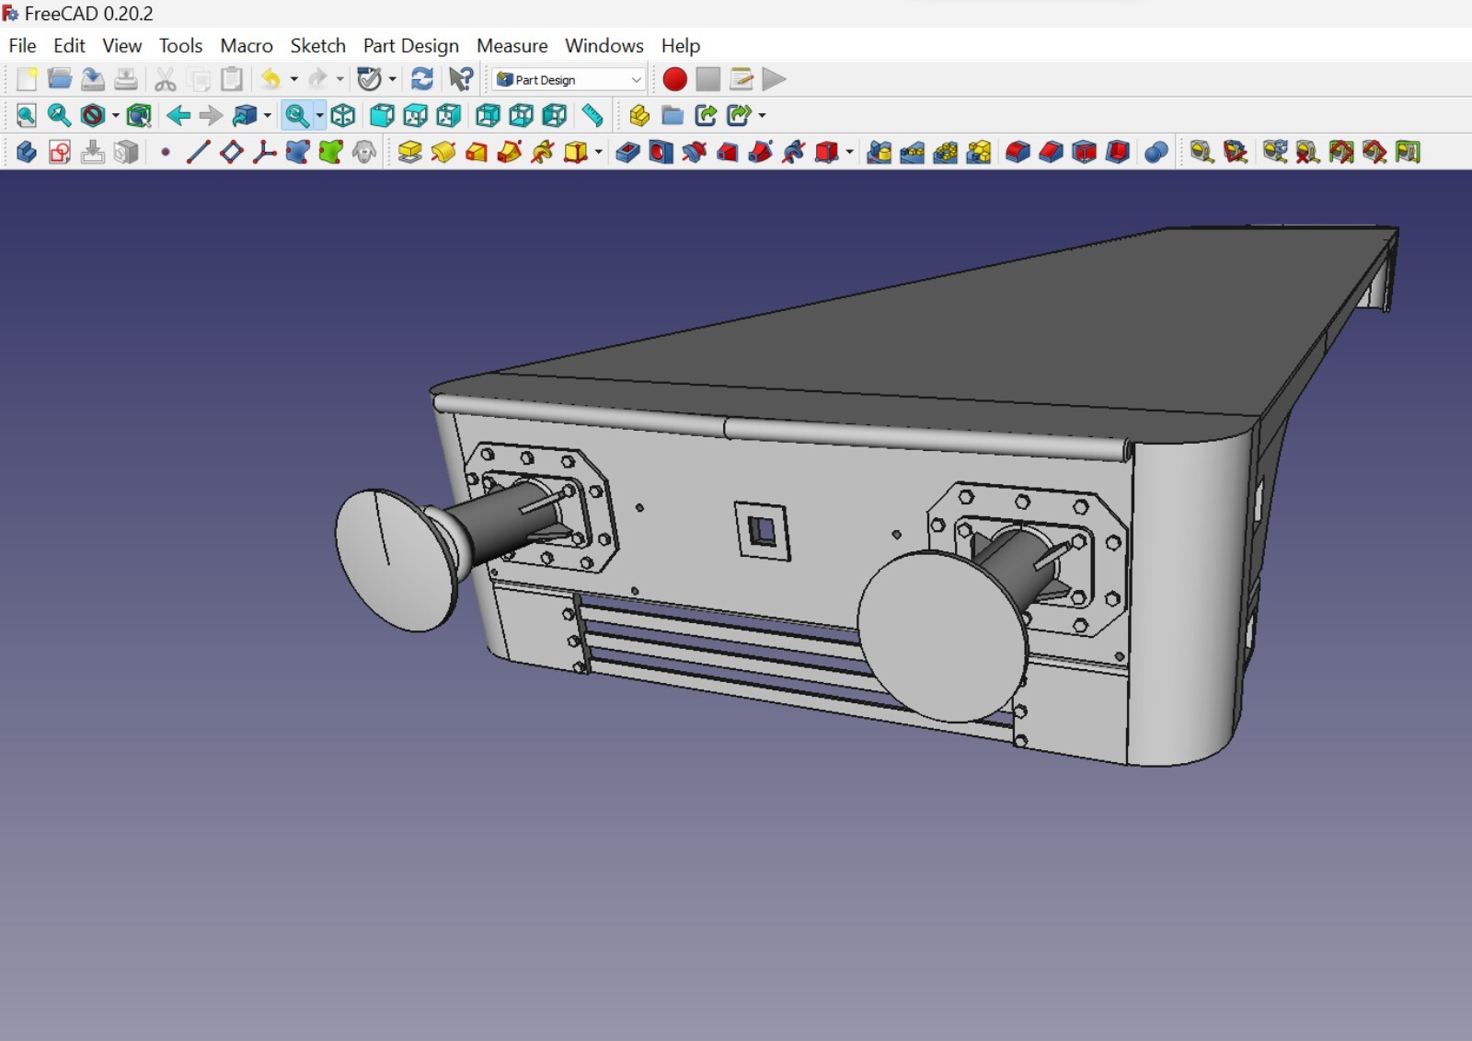
Task: Open the Part Design workbench dropdown
Action: (x=569, y=79)
